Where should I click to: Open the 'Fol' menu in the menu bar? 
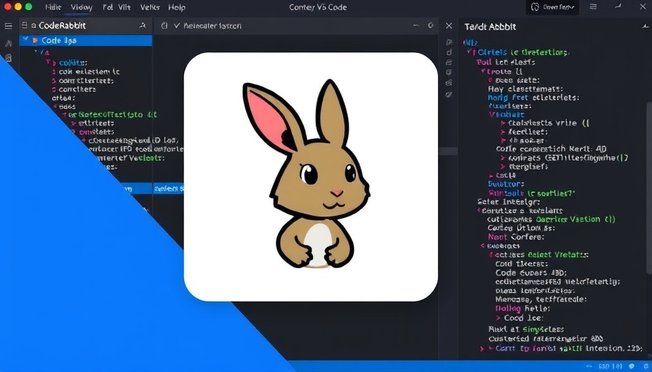point(108,7)
